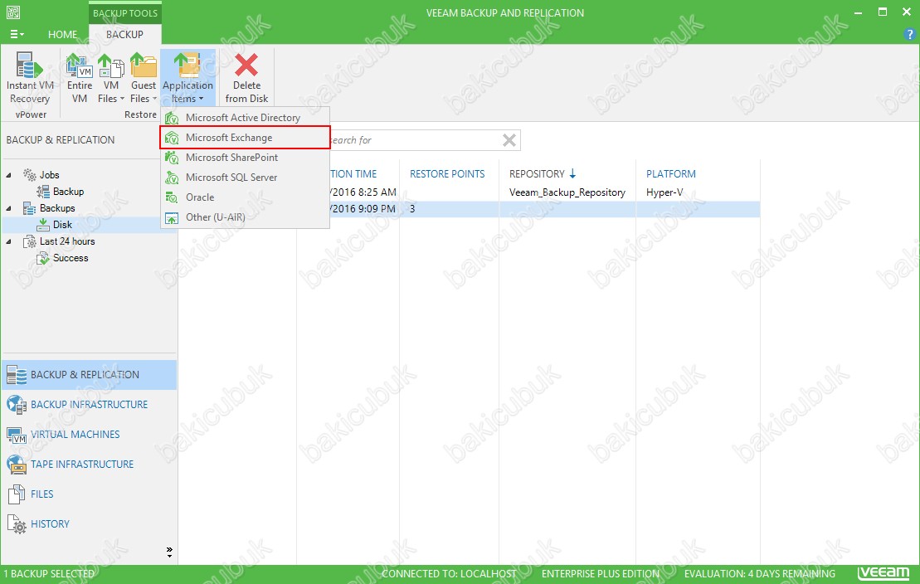Viewport: 920px width, 584px height.
Task: Select Microsoft SQL Server menu entry
Action: [x=245, y=178]
